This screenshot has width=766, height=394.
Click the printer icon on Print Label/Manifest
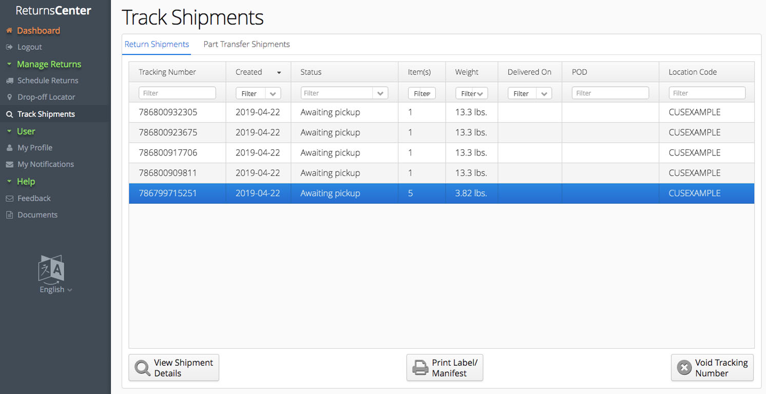[420, 368]
